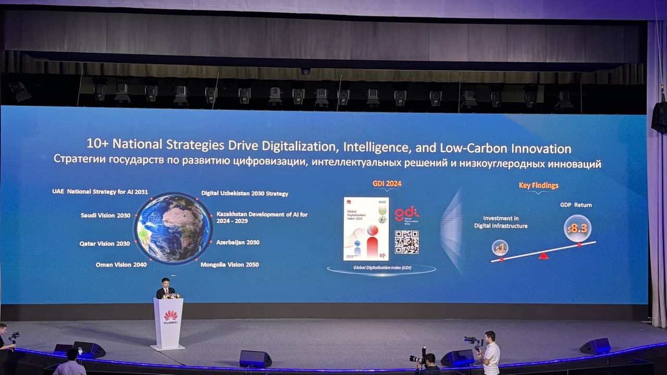
Task: Click the center stage monitor speaker
Action: (x=255, y=359)
